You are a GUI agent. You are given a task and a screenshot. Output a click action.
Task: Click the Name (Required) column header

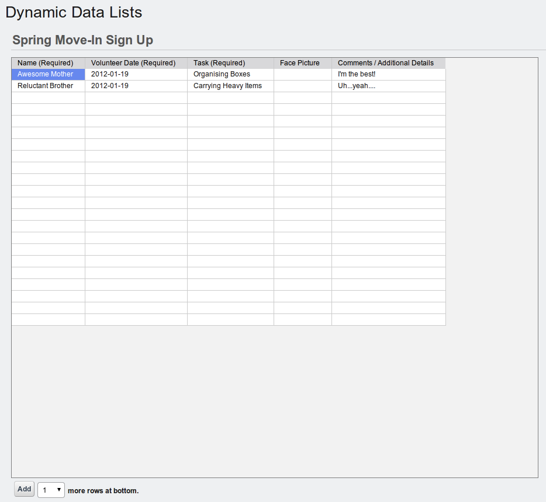(49, 63)
